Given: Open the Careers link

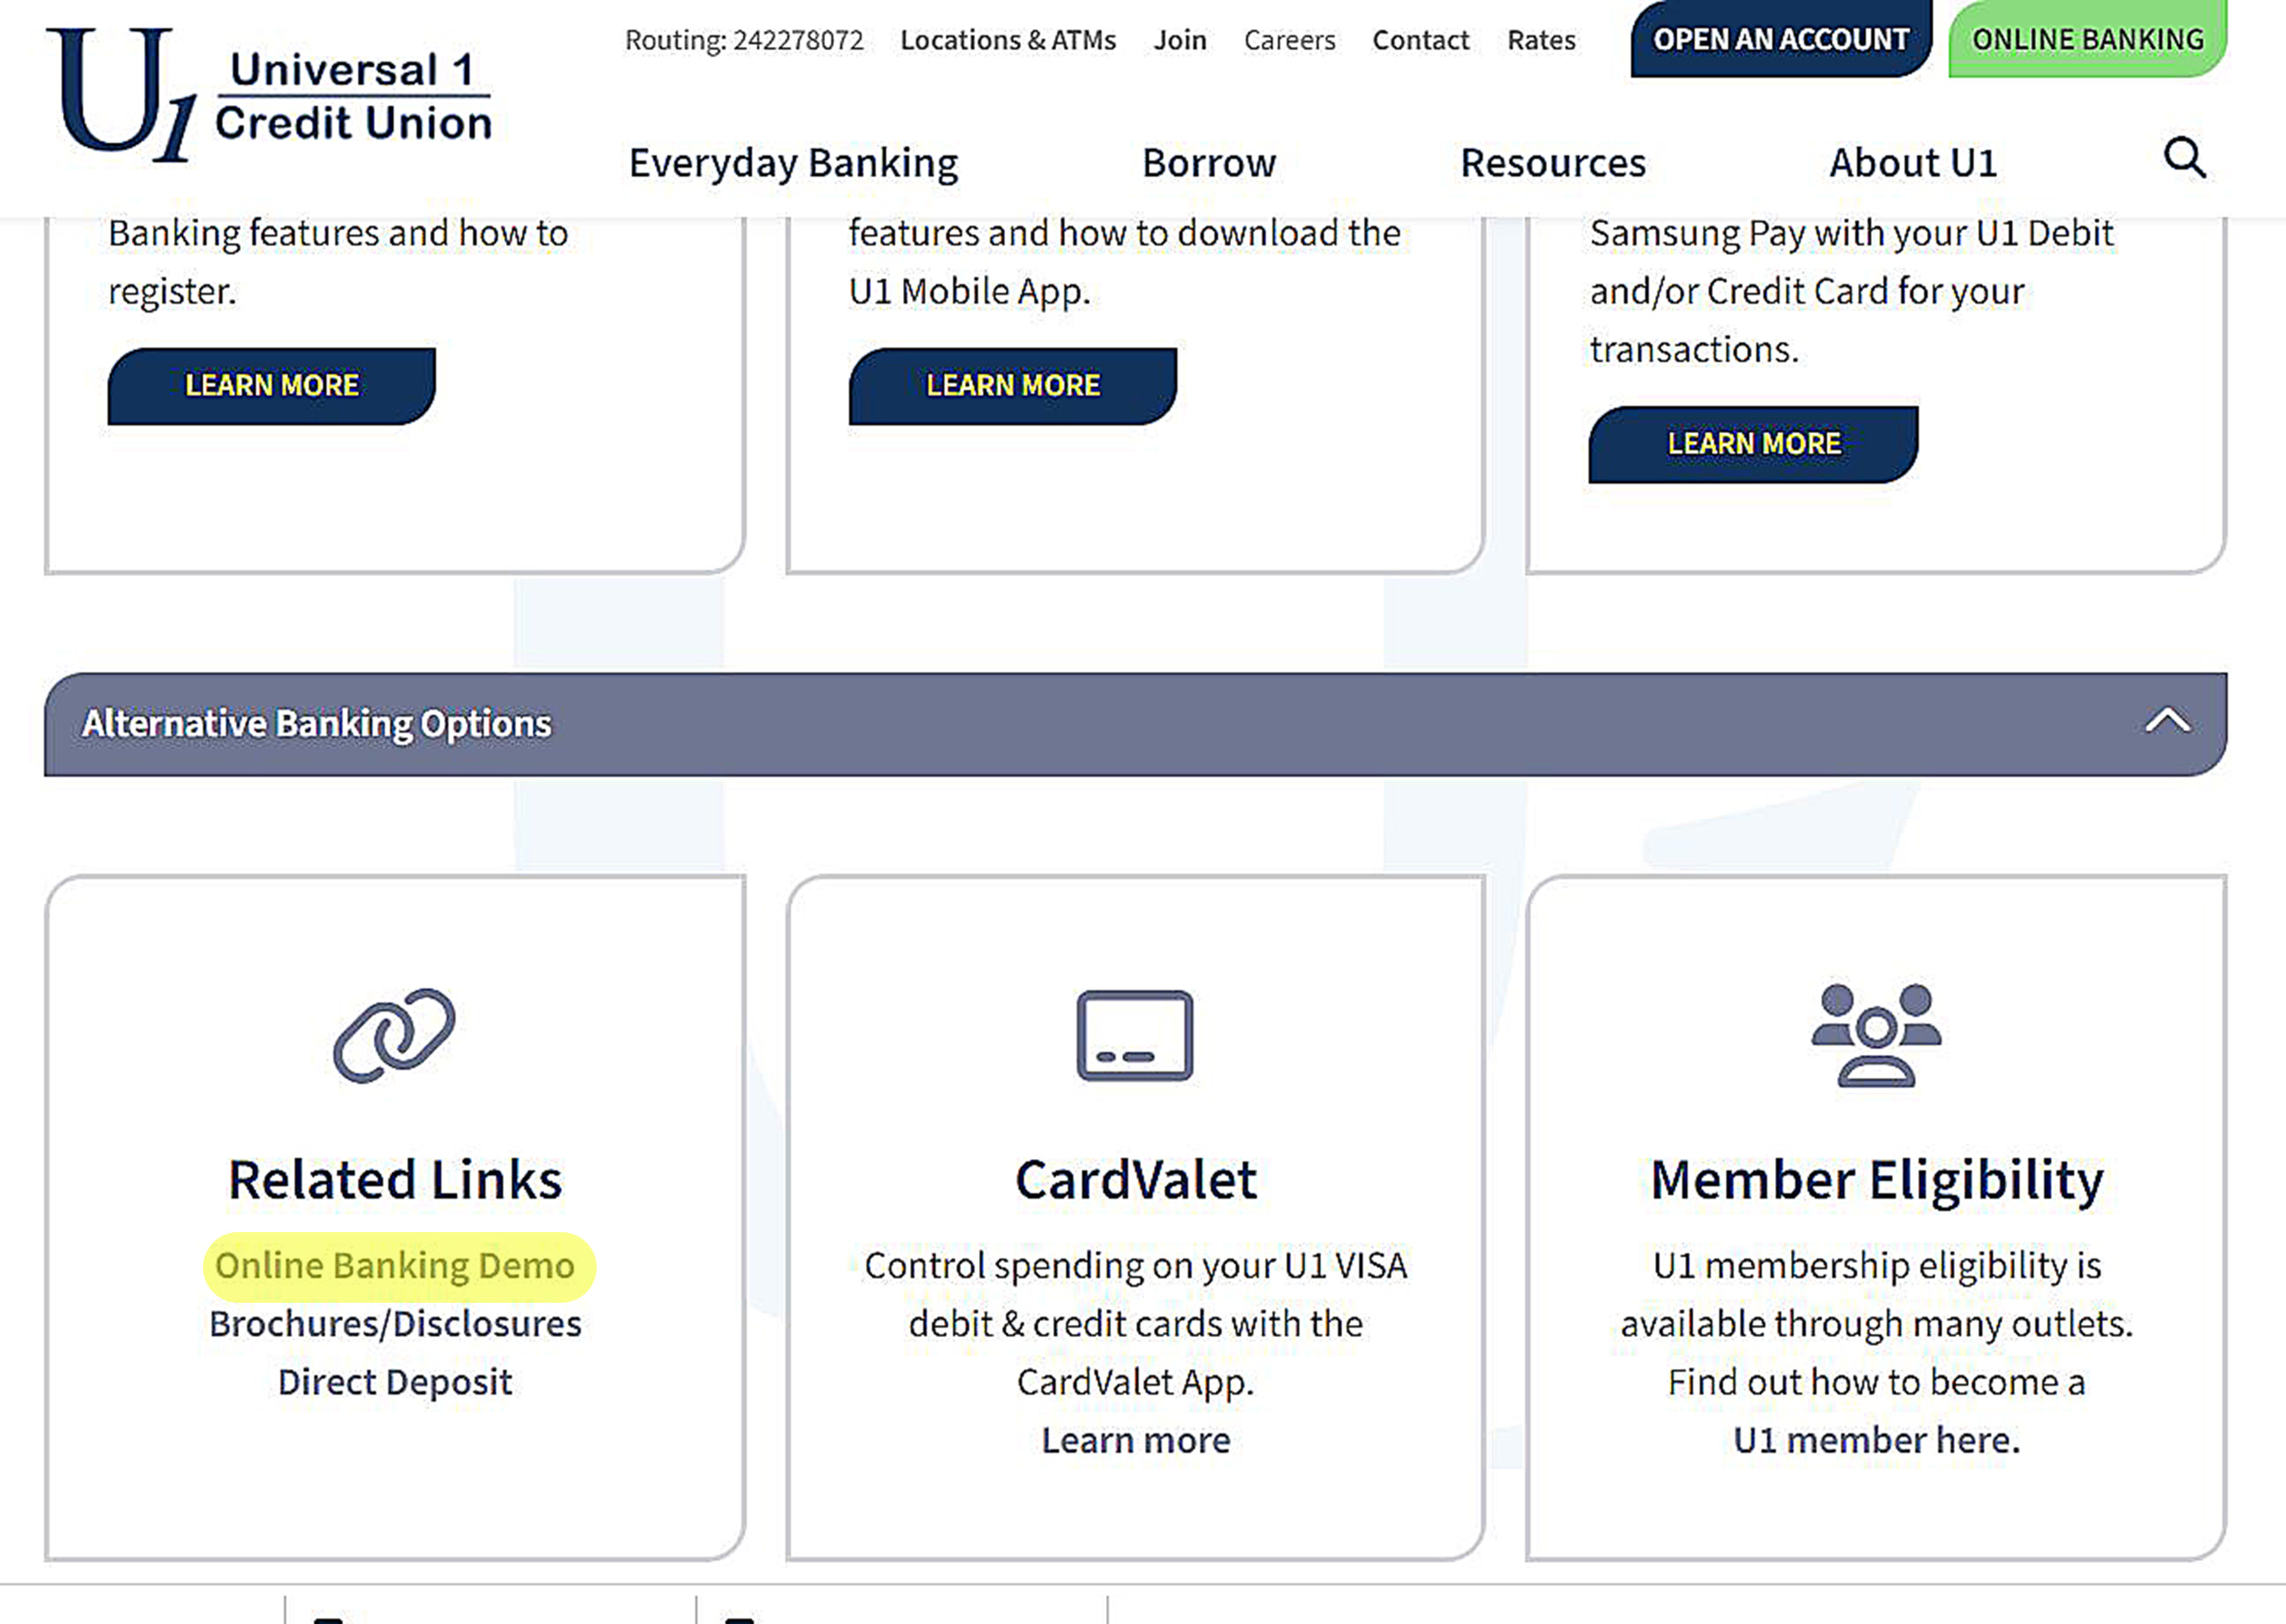Looking at the screenshot, I should 1290,40.
